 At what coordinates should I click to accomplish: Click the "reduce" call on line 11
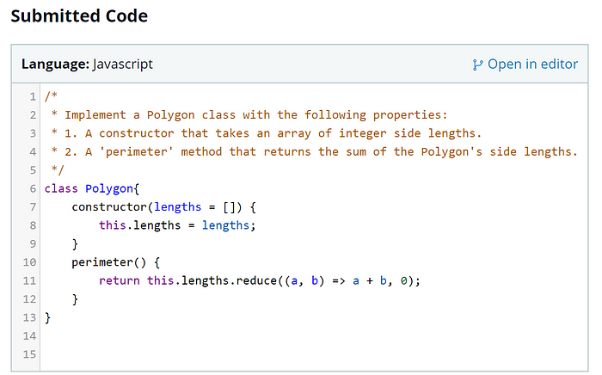(256, 280)
